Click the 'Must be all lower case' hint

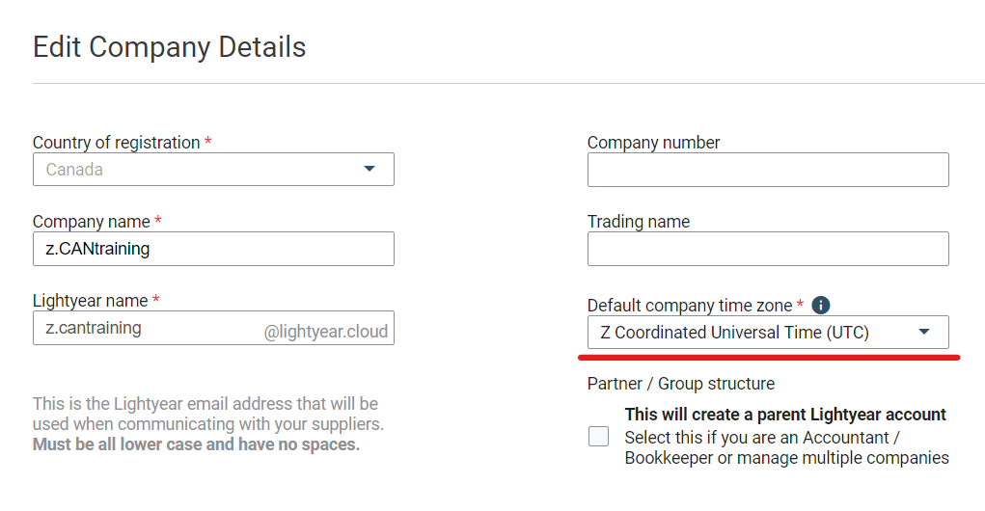click(x=196, y=444)
